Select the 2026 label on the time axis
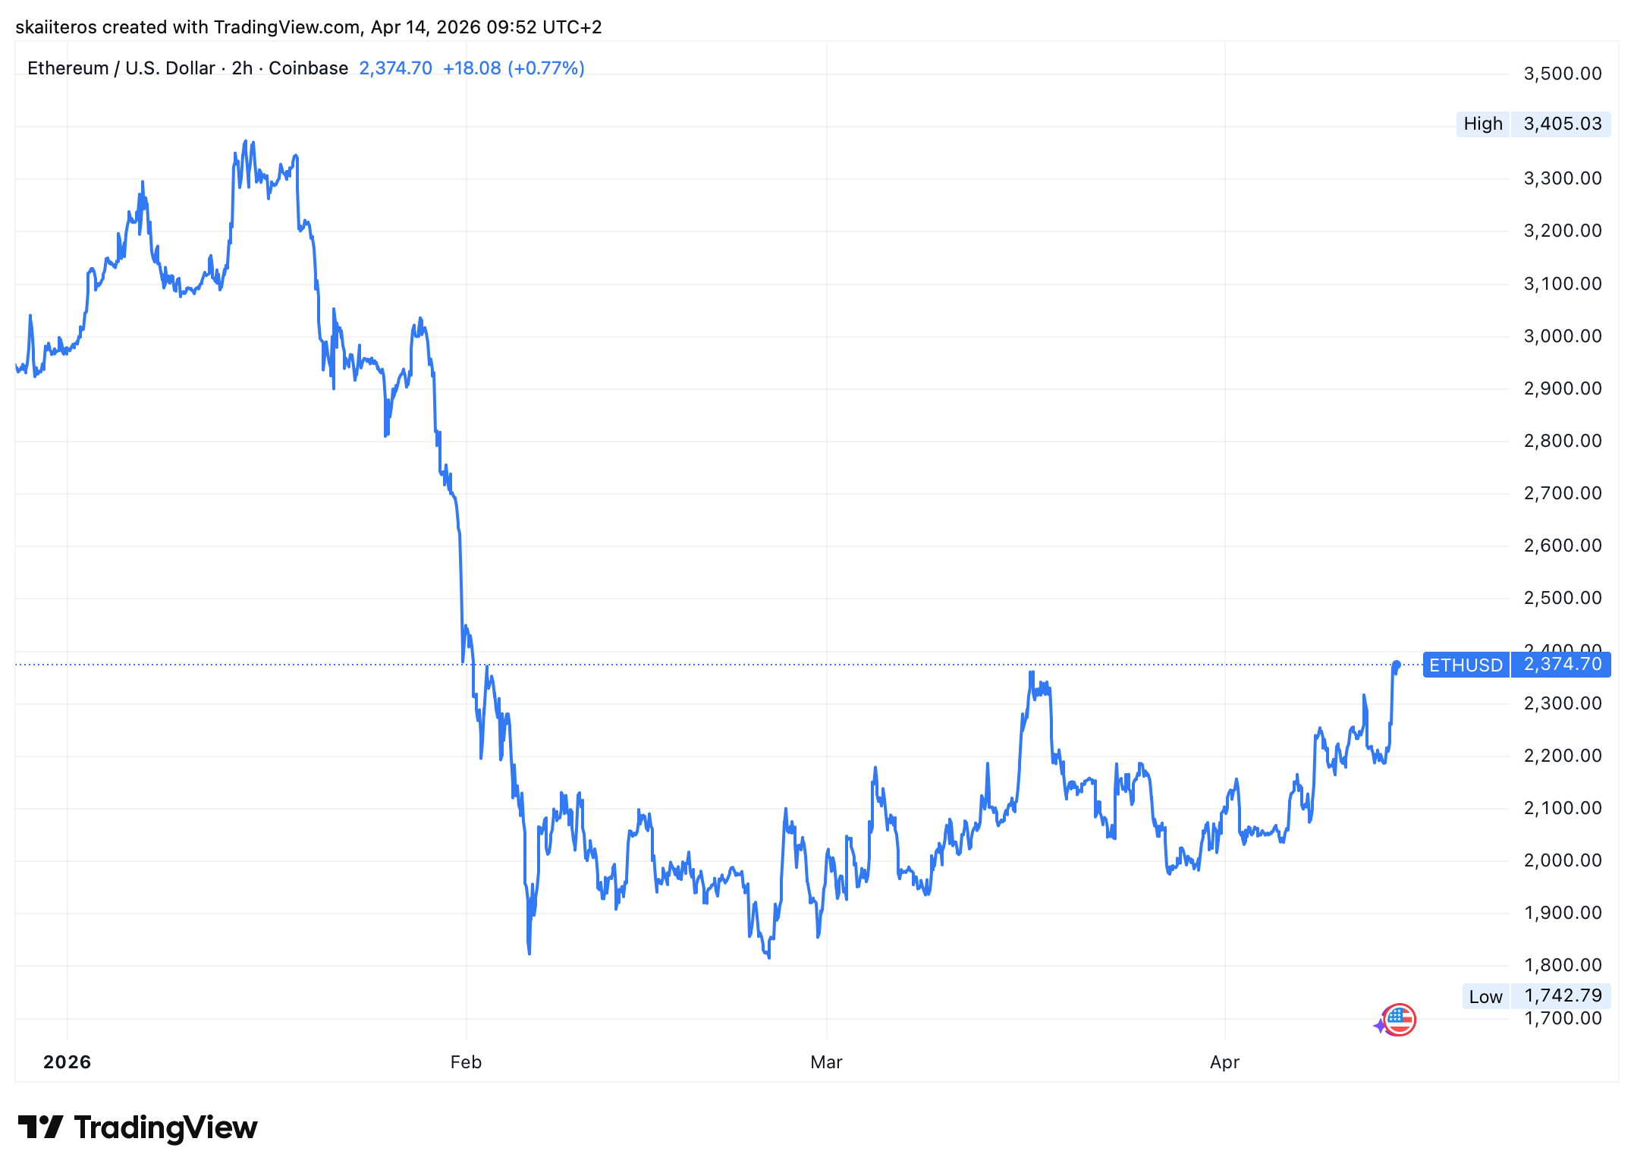 [x=68, y=1062]
